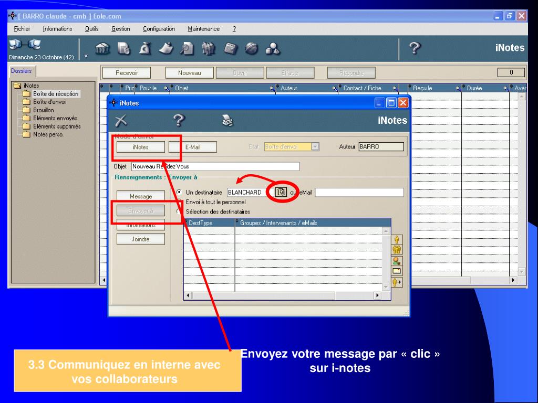The height and width of the screenshot is (403, 538).
Task: Click the eMail address input field
Action: [x=359, y=192]
